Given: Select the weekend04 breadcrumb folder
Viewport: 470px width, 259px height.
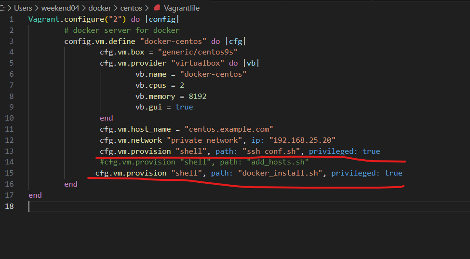Looking at the screenshot, I should (60, 8).
